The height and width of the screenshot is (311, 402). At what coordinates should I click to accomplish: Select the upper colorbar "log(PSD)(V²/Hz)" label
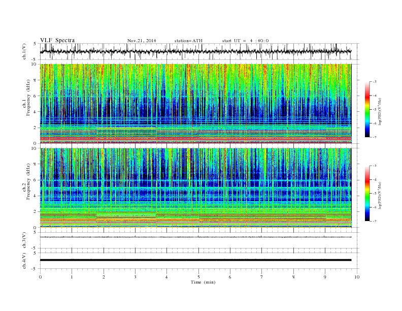(x=380, y=111)
